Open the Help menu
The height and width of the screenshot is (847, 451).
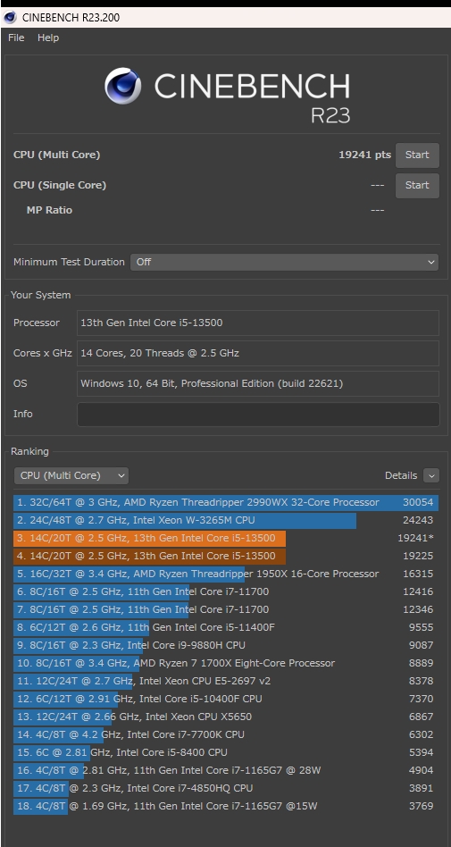click(48, 38)
